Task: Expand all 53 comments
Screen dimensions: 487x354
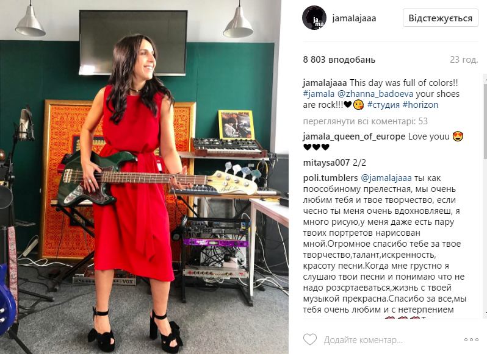Action: (x=365, y=121)
